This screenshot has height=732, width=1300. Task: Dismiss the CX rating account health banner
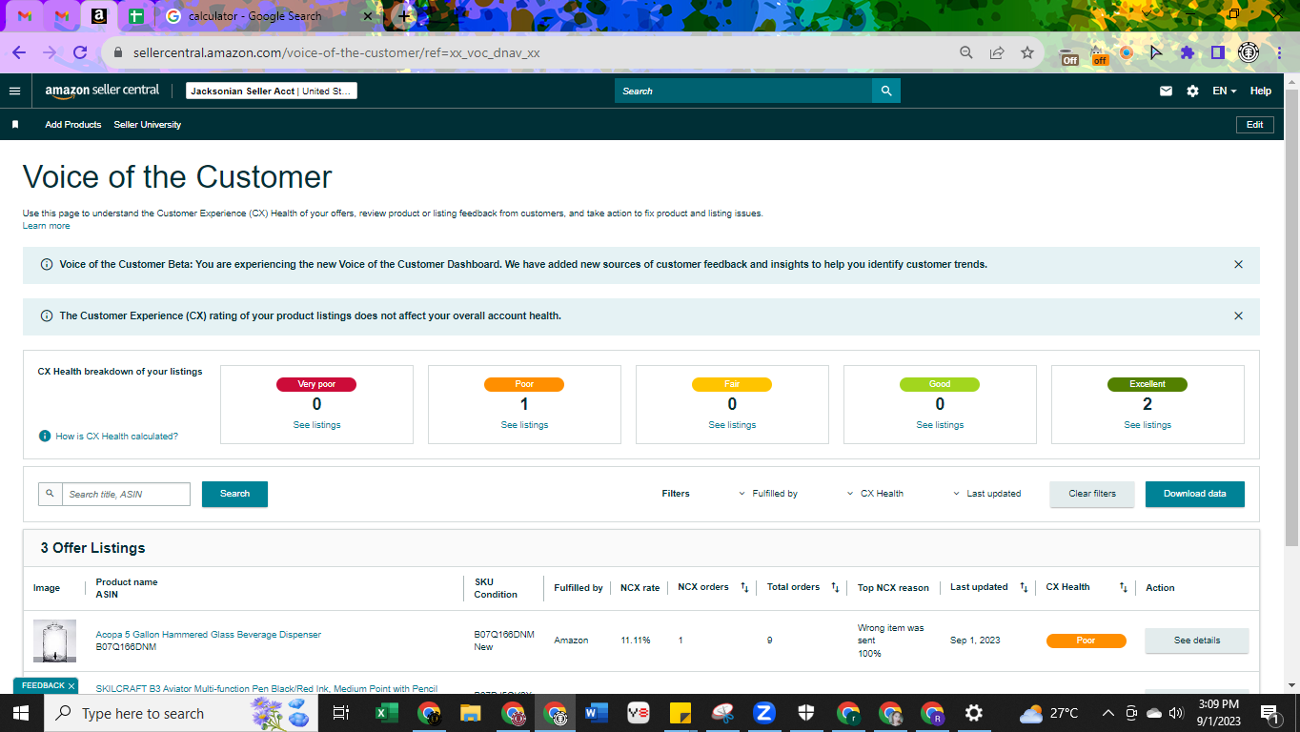[x=1238, y=315]
